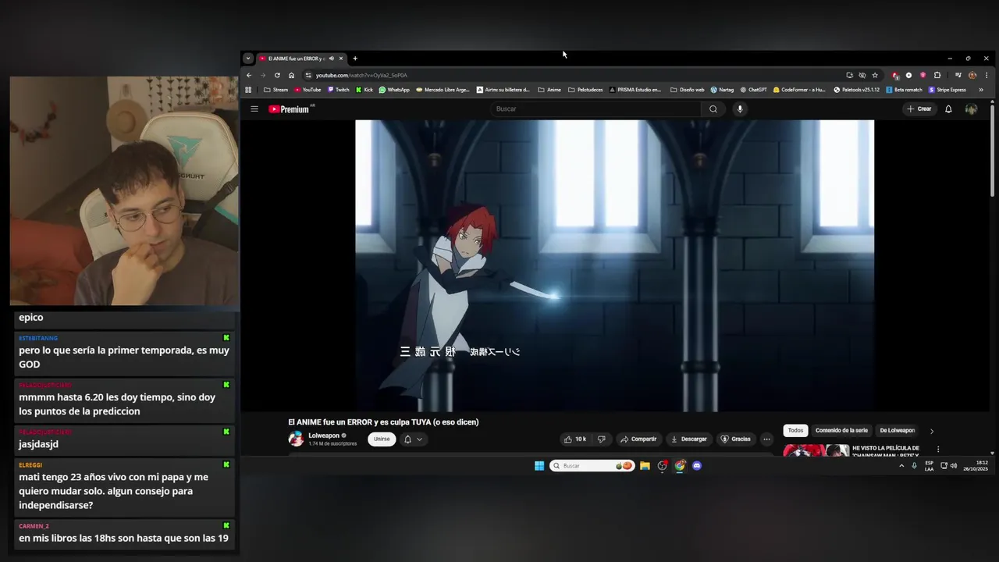The width and height of the screenshot is (999, 562).
Task: Toggle system volume icon in tray
Action: [954, 466]
